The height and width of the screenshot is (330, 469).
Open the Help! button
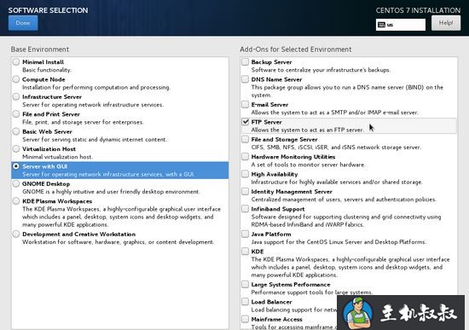(x=446, y=23)
